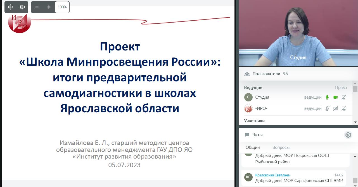Click the Ведущие section heading
Viewport: 358px width, 187px height.
point(253,88)
